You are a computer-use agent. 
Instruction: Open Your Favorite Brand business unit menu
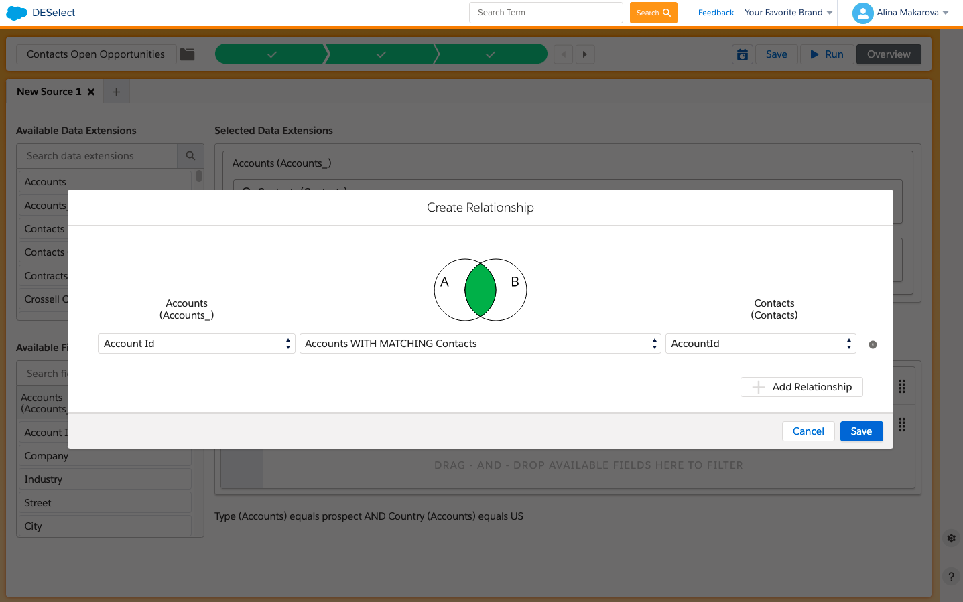[x=788, y=13]
